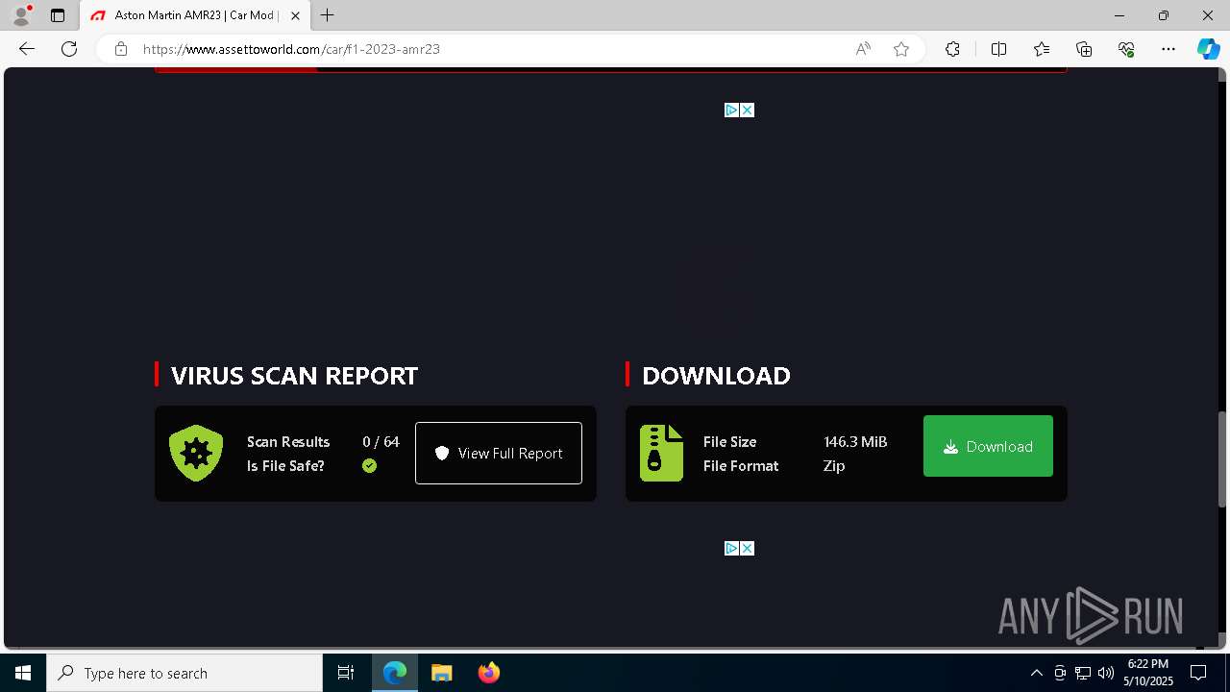
Task: Open AdChoices info on lower ad
Action: 731,549
